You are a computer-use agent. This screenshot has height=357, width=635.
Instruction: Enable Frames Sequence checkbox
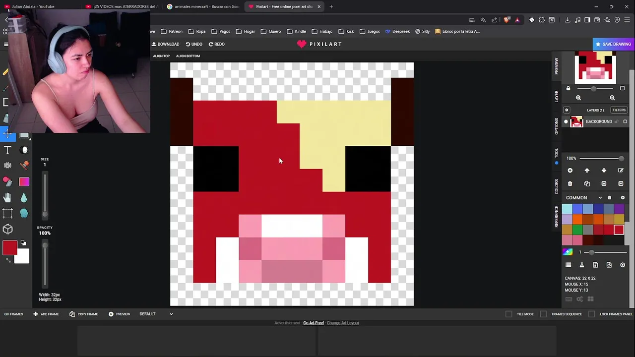click(543, 314)
